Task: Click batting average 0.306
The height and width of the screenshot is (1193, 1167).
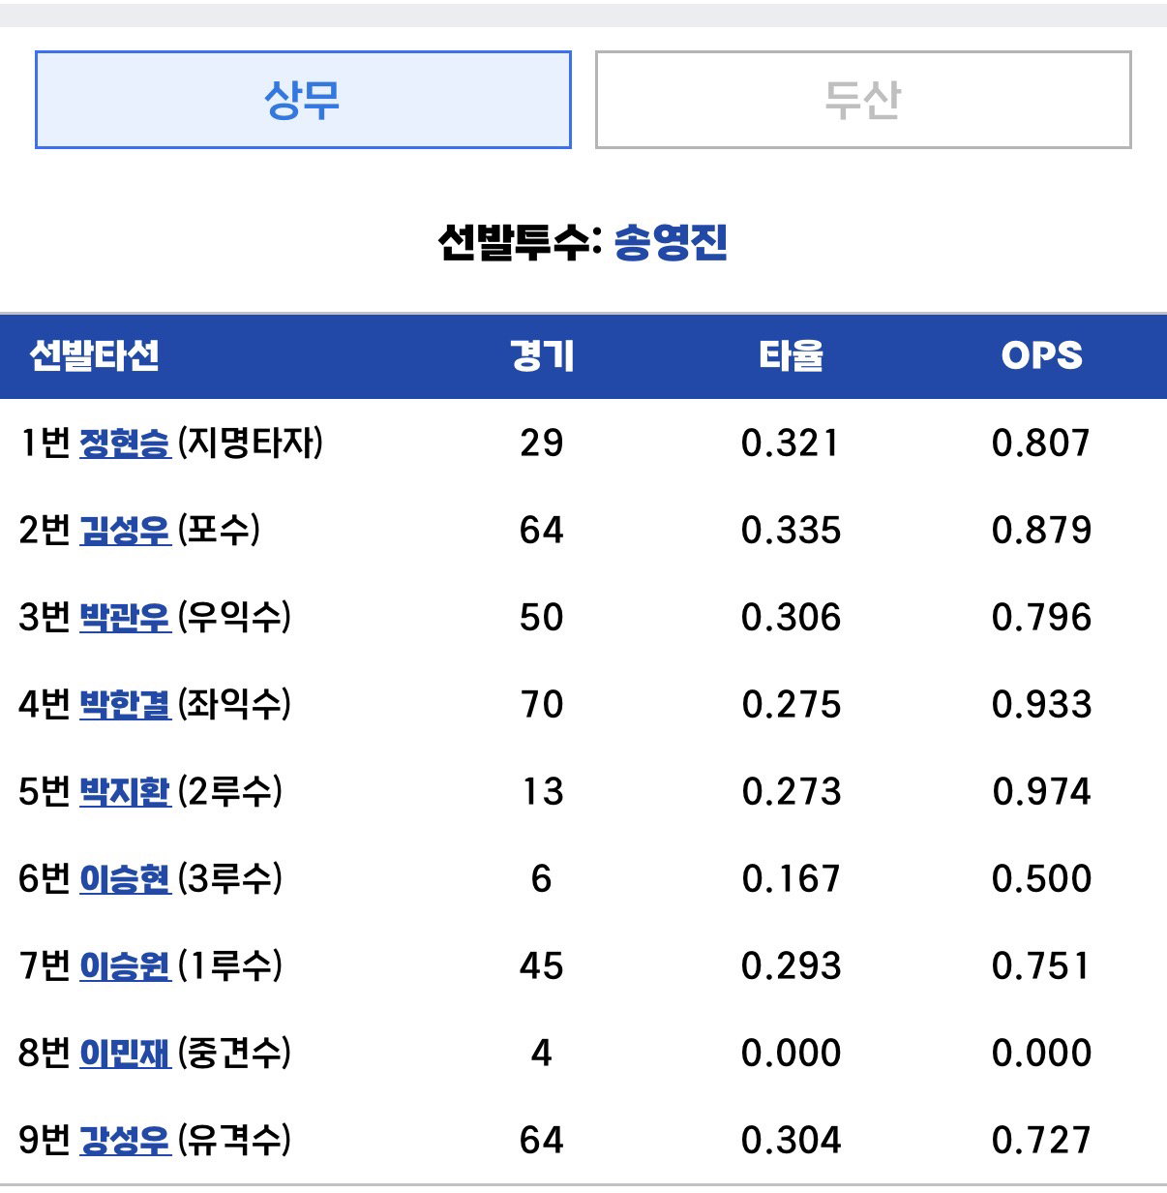Action: click(x=792, y=617)
